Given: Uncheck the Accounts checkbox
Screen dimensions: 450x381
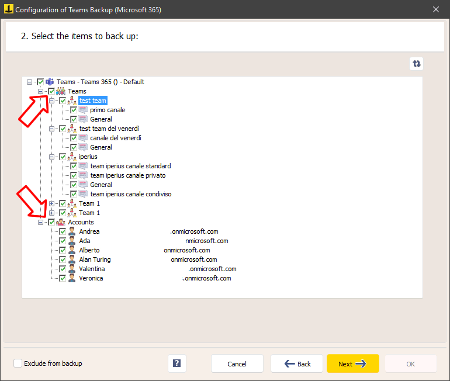Looking at the screenshot, I should (51, 222).
